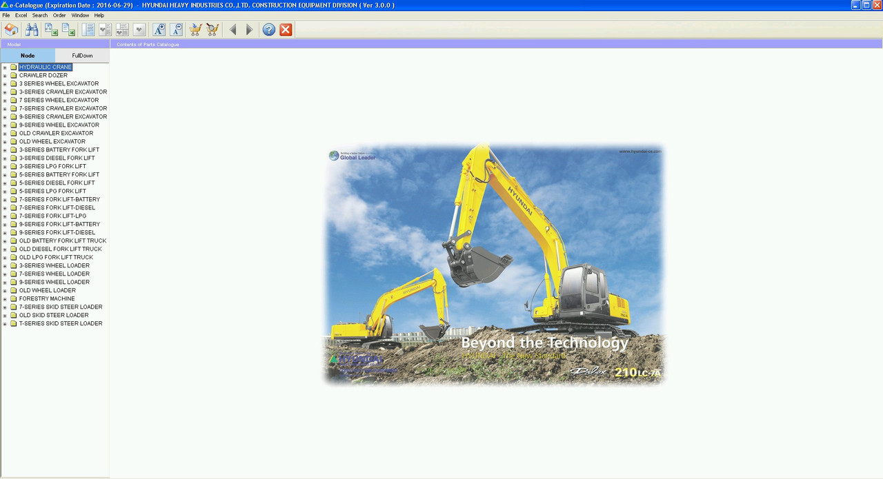
Task: Select 9-SERIES FORK LIFT-BATTERY in tree
Action: (x=59, y=224)
